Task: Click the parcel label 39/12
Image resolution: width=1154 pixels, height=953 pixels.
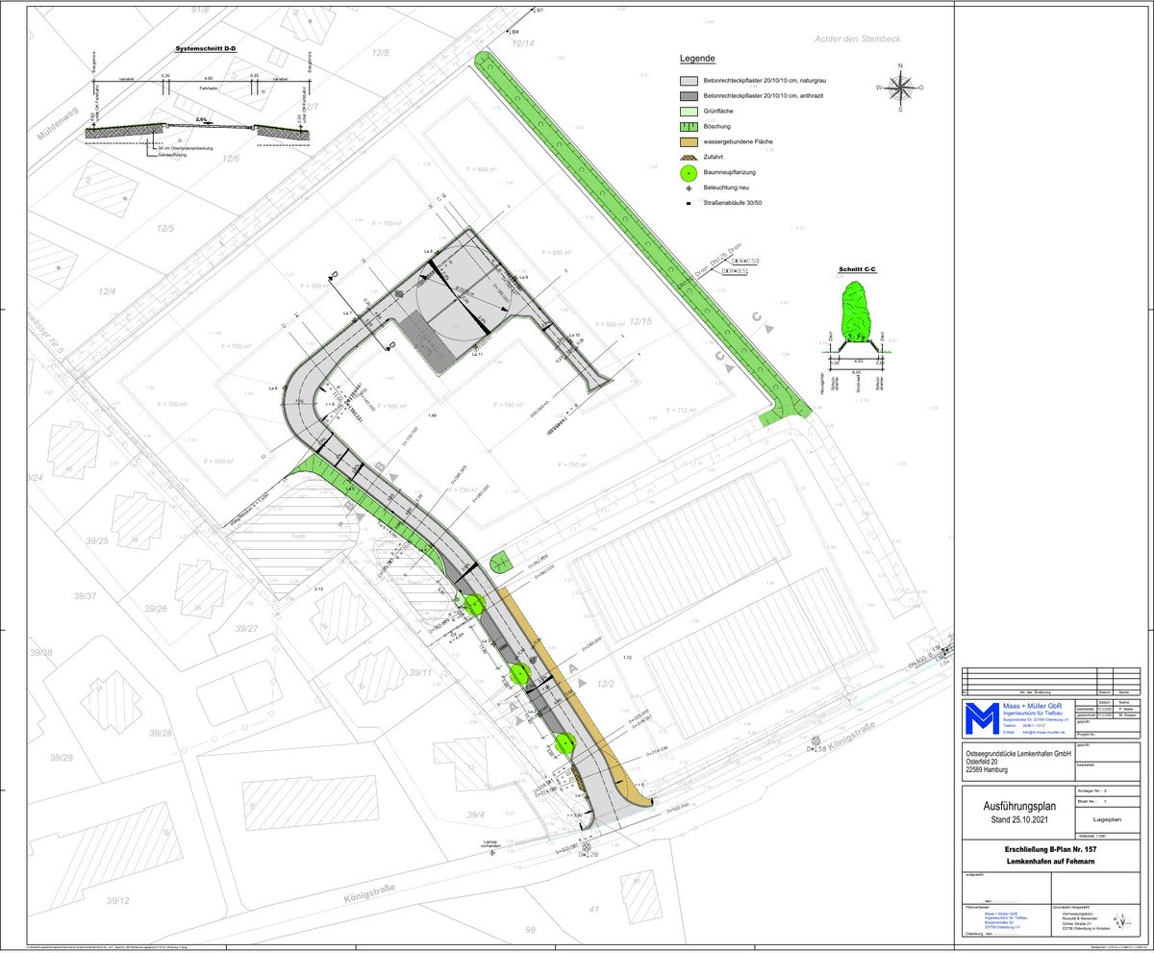Action: click(117, 900)
